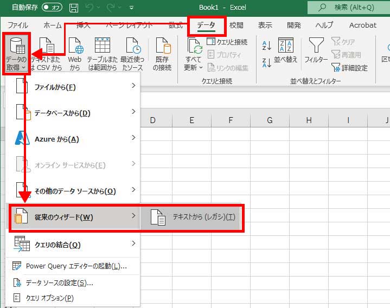Click テキストまたは CSV から icon
This screenshot has width=390, height=308.
click(47, 45)
